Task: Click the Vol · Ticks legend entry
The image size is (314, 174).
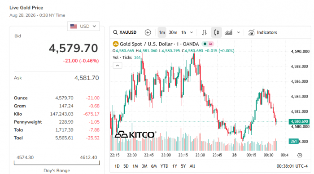Action: click(x=122, y=58)
